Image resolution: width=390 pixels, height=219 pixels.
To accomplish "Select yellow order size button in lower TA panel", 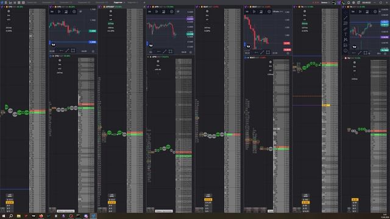I will (355, 200).
